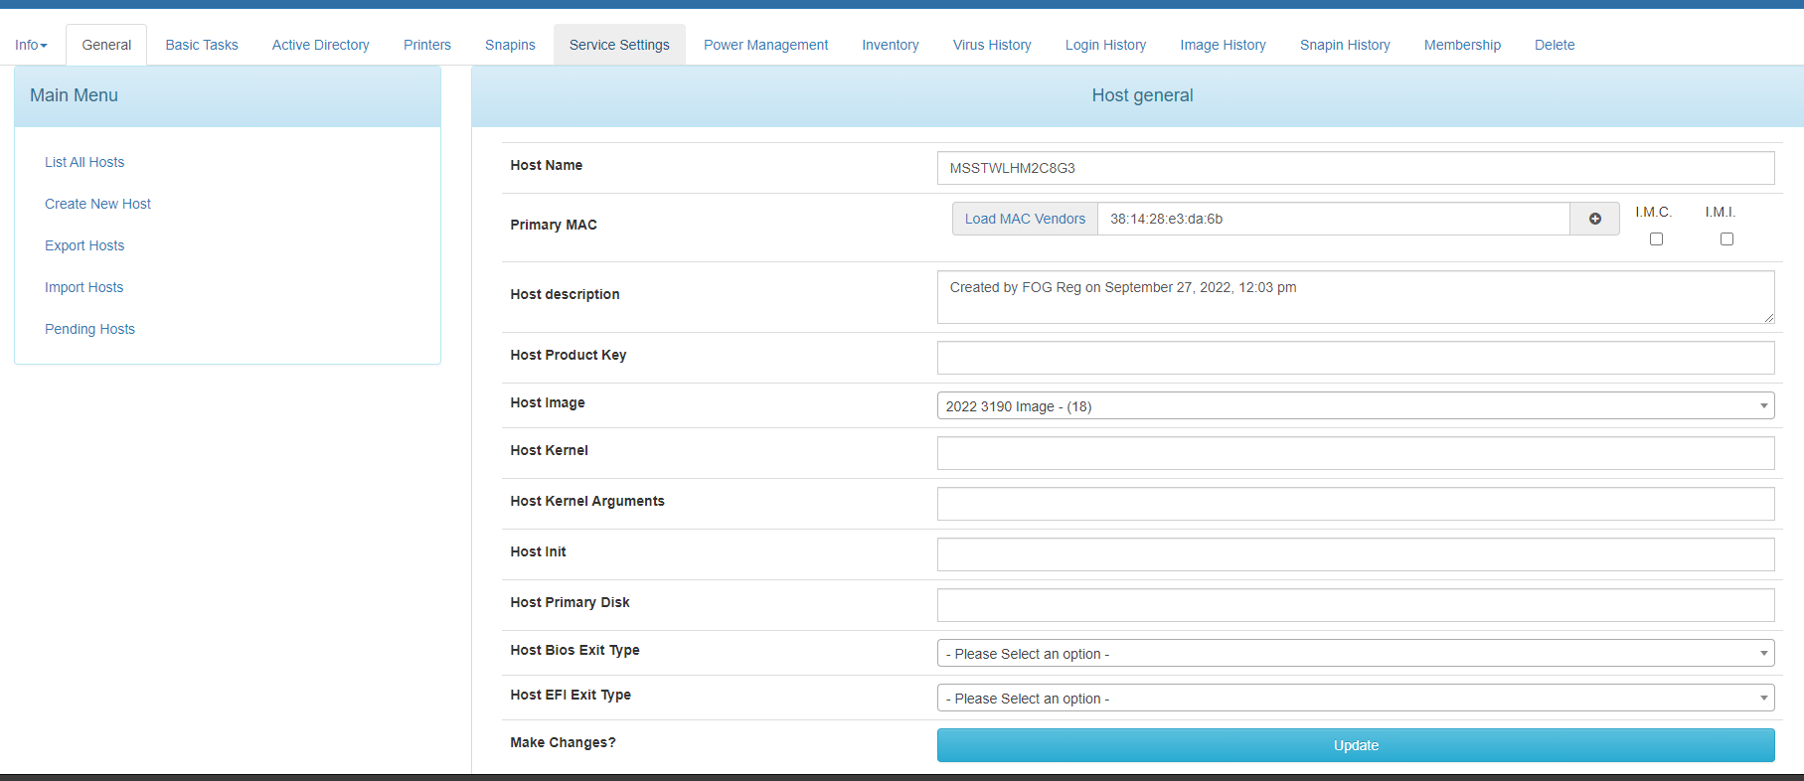
Task: Open the Snapin History tab
Action: click(1345, 45)
